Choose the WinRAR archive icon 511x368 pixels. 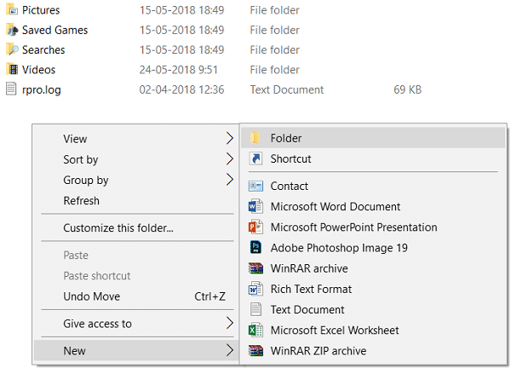point(255,268)
